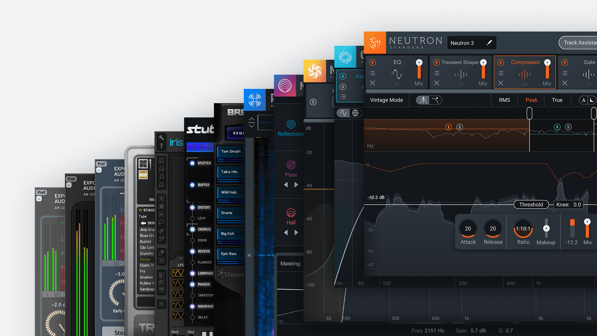Screen dimensions: 597x336
Task: Enable the LO-FI effect in Stutter Edit
Action: coord(192,218)
